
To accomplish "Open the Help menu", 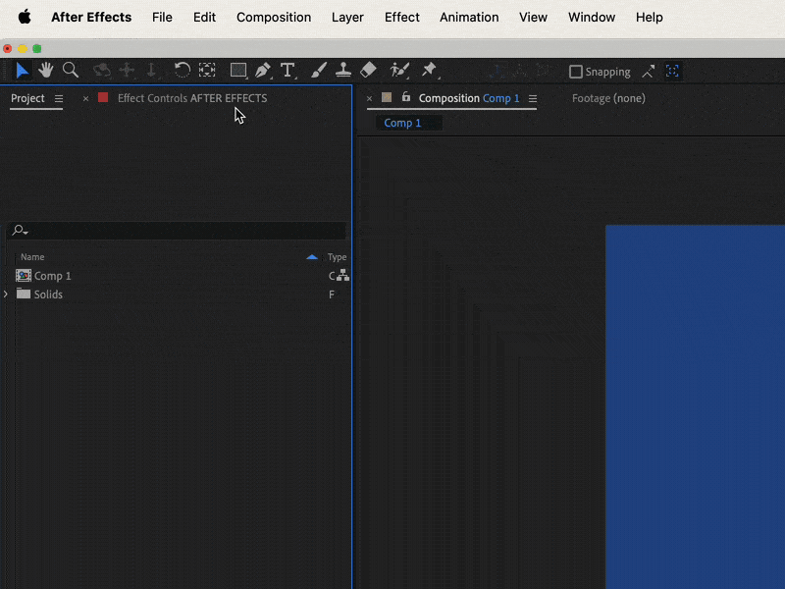I will 650,17.
